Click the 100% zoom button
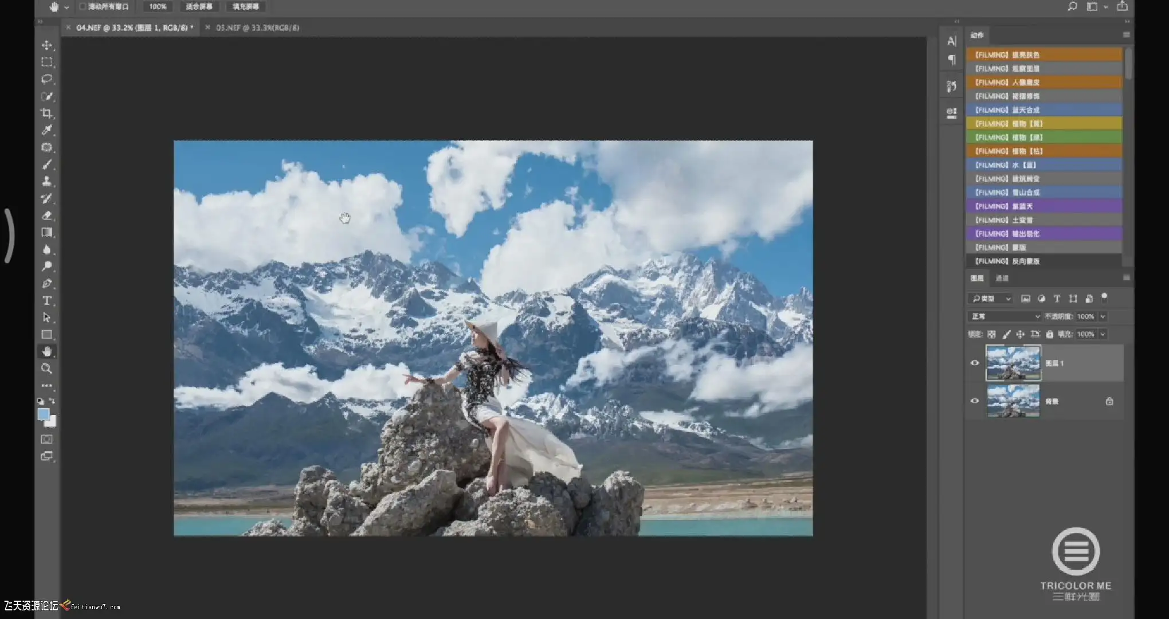Viewport: 1169px width, 619px height. click(x=158, y=7)
